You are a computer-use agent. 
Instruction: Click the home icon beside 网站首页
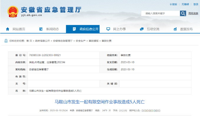pos(8,29)
